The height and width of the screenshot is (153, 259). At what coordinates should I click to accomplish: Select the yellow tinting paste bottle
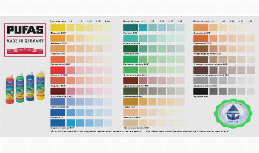coord(40,85)
